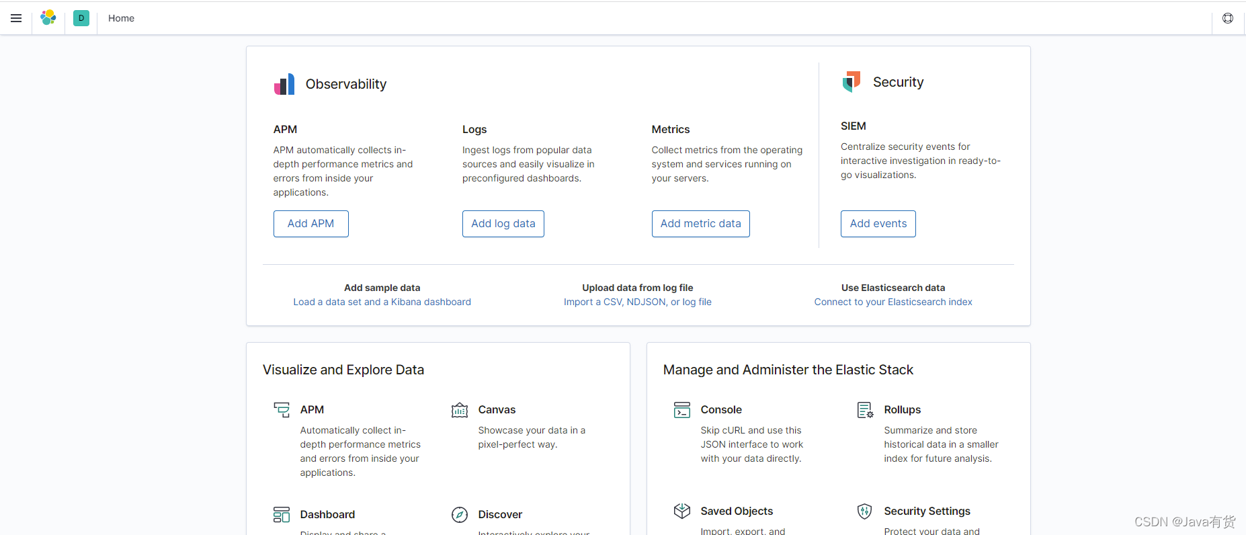Screen dimensions: 1246x535
Task: Open the Saved Objects title link
Action: 737,511
